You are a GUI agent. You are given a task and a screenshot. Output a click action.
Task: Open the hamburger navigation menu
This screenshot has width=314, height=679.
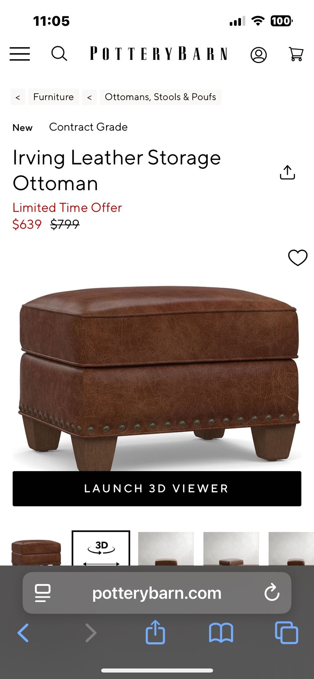(19, 54)
